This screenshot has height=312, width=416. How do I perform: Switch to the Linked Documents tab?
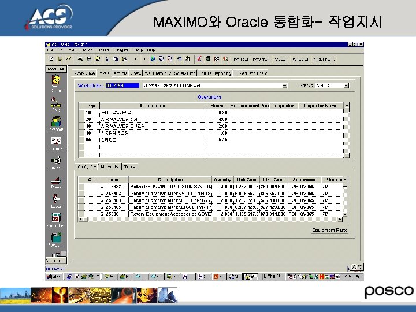tap(250, 73)
